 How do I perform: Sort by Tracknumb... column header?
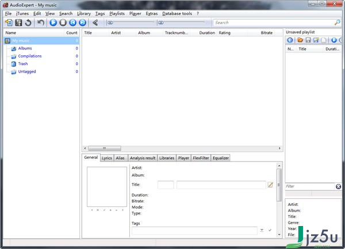pos(177,33)
